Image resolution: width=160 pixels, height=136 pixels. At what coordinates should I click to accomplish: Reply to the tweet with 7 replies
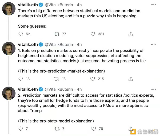(x=21, y=129)
